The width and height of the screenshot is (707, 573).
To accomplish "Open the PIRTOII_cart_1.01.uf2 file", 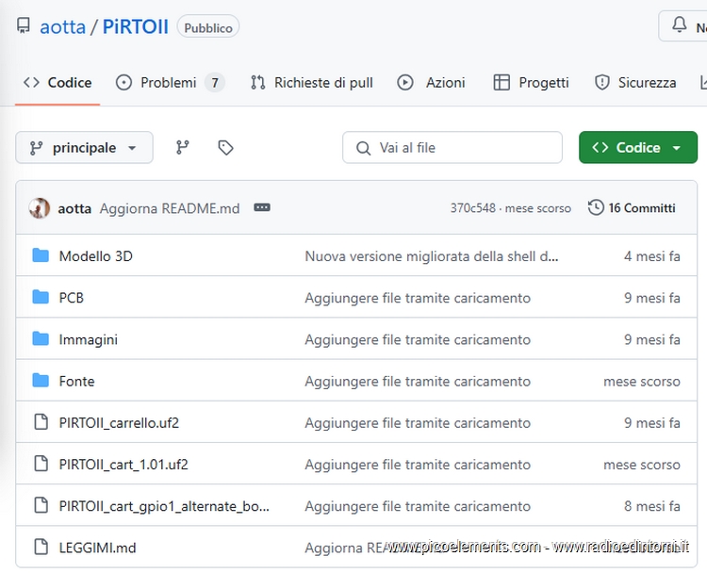I will [123, 465].
